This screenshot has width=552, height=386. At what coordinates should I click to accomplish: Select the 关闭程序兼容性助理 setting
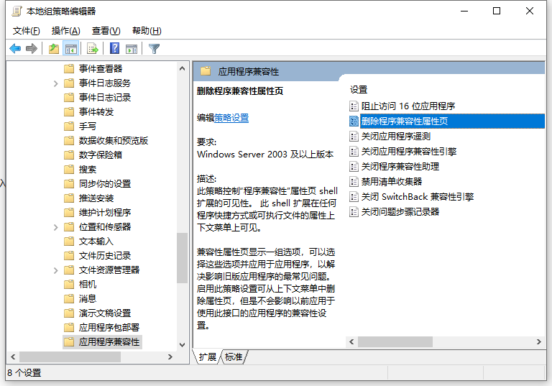[x=400, y=167]
